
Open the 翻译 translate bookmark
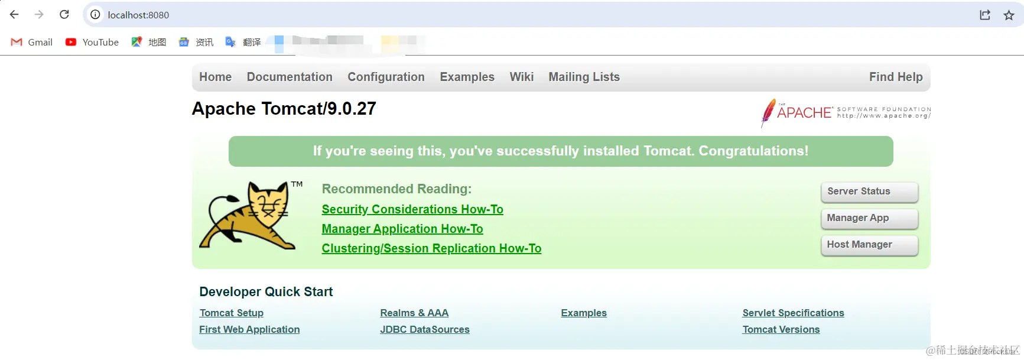(243, 42)
